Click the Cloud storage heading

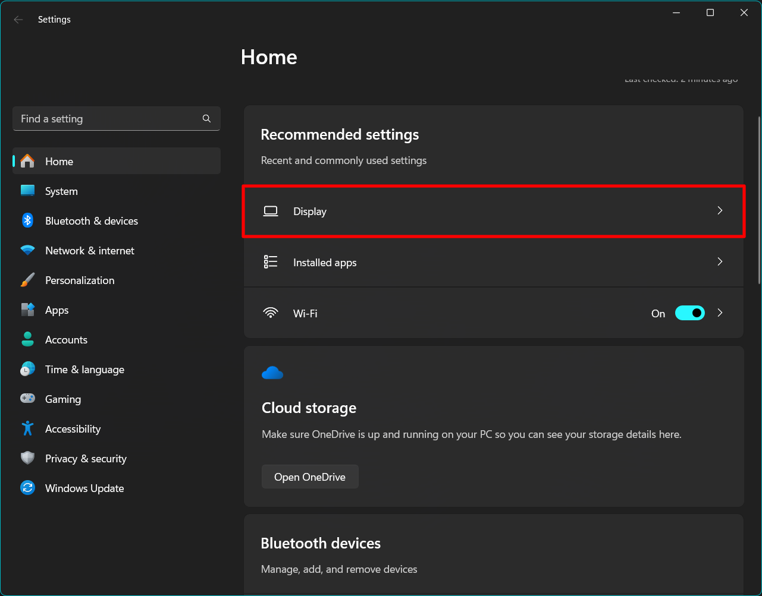309,408
